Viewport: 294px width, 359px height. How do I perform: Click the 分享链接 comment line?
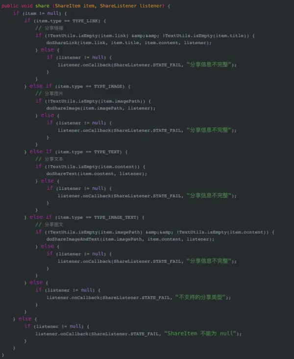pos(49,28)
